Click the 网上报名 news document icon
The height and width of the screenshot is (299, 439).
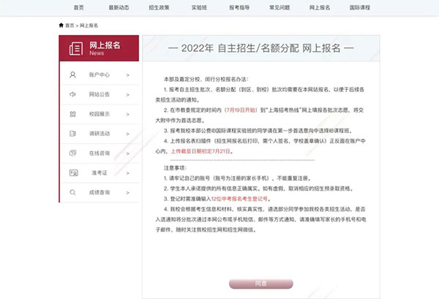(x=75, y=48)
